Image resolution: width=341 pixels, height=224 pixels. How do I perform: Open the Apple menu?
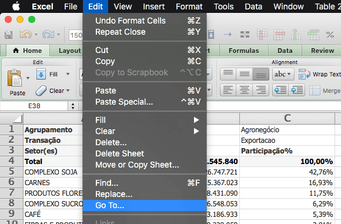(16, 6)
